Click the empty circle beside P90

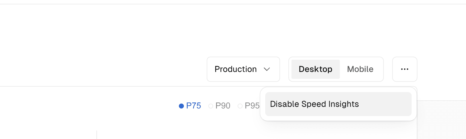pos(211,106)
